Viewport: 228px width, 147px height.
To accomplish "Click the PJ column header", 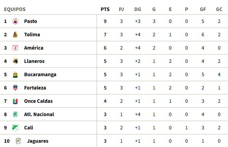I will (x=121, y=9).
